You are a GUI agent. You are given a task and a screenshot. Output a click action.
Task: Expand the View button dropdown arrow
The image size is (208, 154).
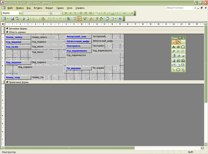[x=8, y=19]
